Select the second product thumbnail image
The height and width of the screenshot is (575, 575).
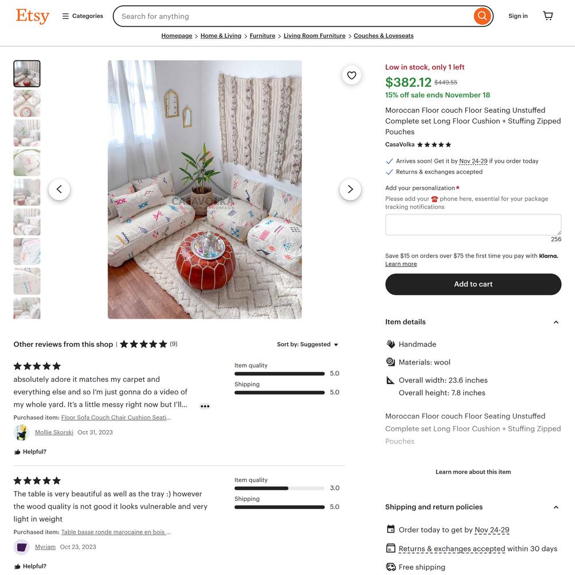[27, 103]
